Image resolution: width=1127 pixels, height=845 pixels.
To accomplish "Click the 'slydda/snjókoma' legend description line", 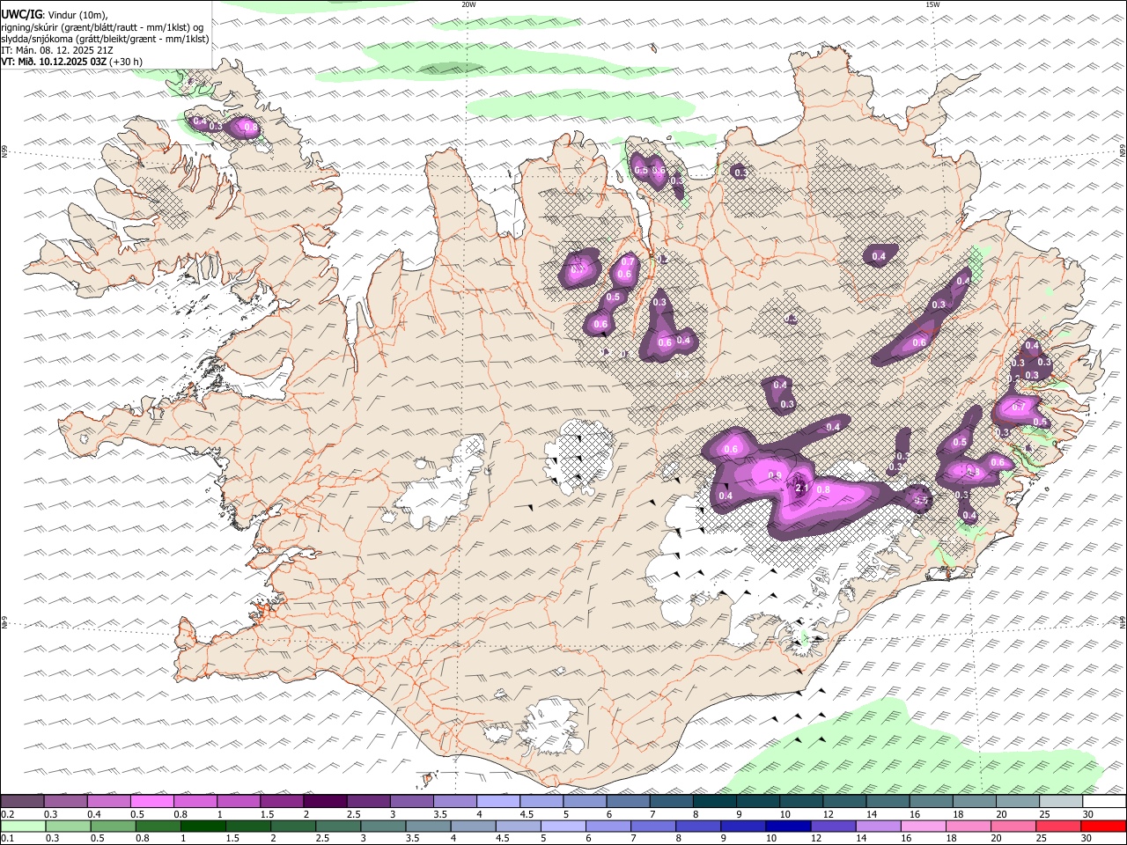I will [105, 39].
